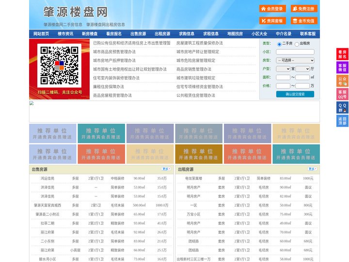Screen dimensions: 349x262
Task: Expand the 厅 count dropdown
Action: click(x=302, y=69)
